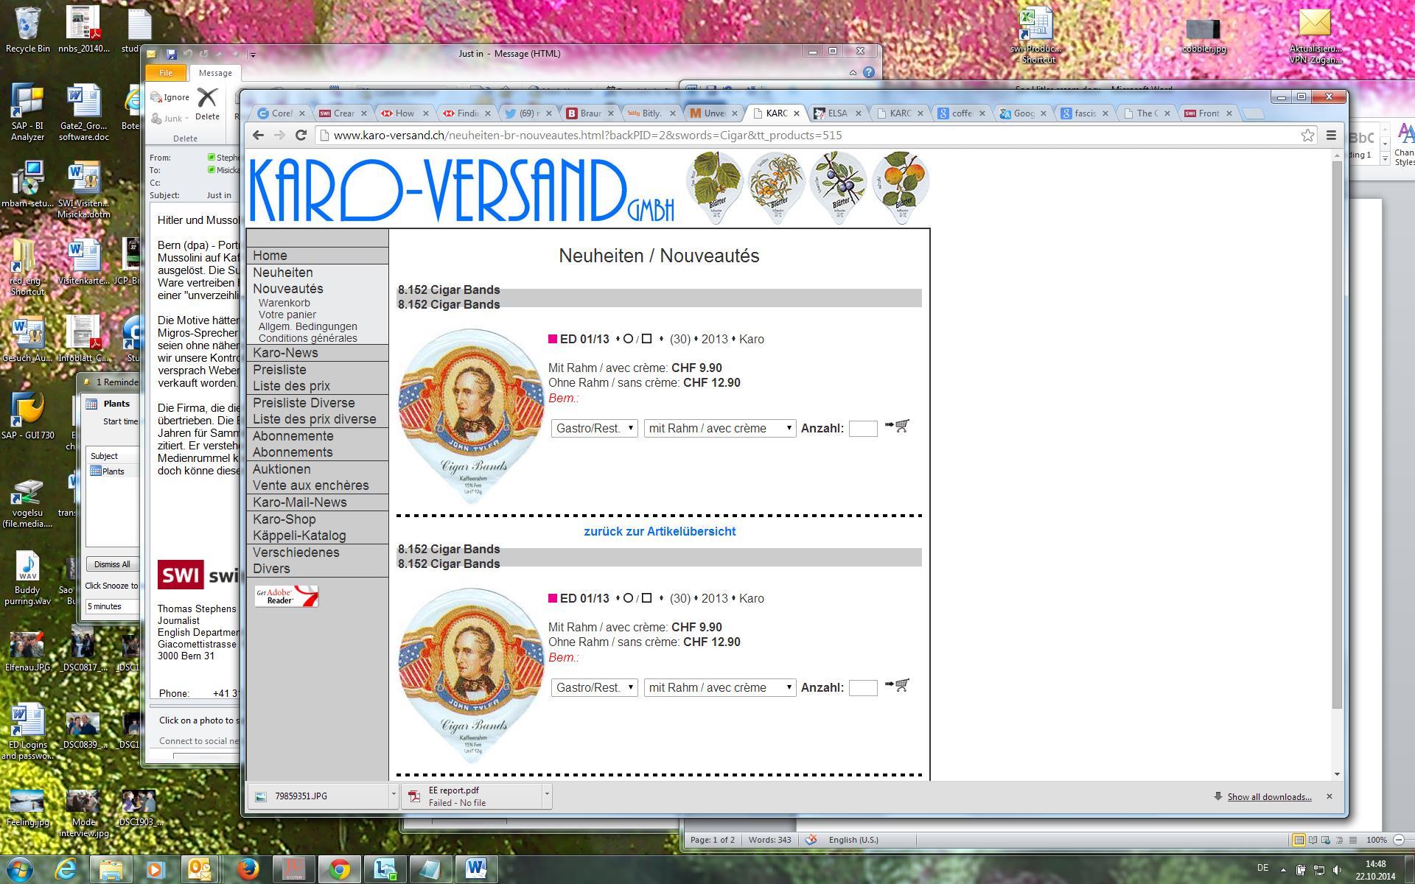Reload the karo-versand page
Screen dimensions: 1415x884
pos(301,135)
